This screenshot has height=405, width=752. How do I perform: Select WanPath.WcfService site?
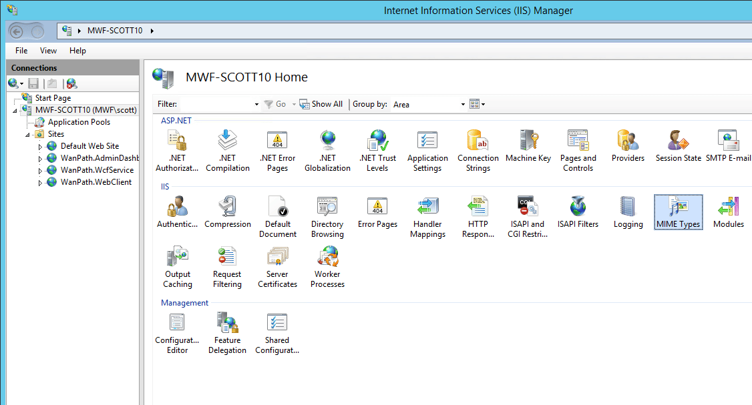tap(97, 170)
